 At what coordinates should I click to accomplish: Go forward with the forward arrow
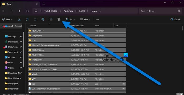(12, 11)
